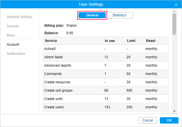Click the Limit column header
This screenshot has width=182, height=127.
pos(131,41)
